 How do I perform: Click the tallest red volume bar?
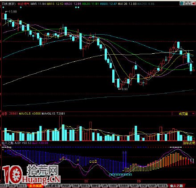point(61,128)
